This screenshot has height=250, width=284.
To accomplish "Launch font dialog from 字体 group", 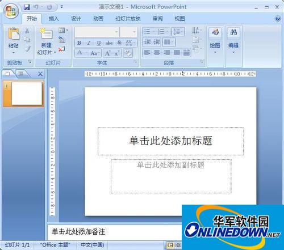I will click(x=135, y=62).
